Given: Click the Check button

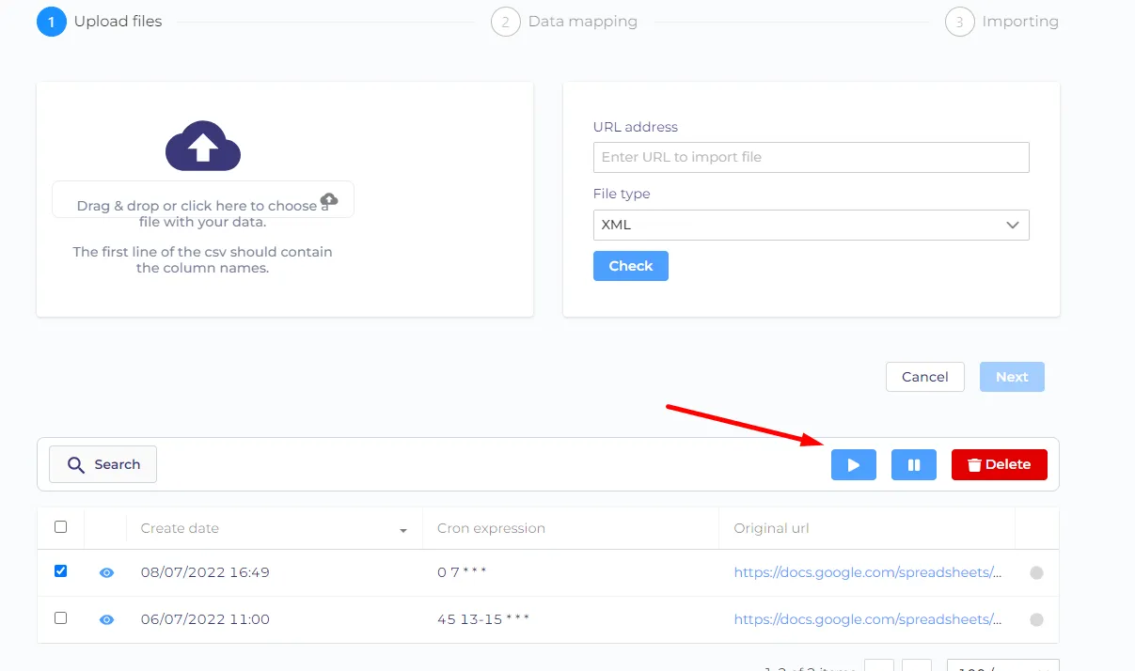Looking at the screenshot, I should click(x=631, y=266).
